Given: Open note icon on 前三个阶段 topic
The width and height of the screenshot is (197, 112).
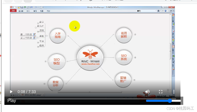Looking at the screenshot, I should coord(34,34).
